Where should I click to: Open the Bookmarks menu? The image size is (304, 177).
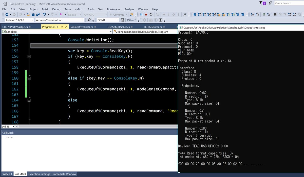pos(113,9)
